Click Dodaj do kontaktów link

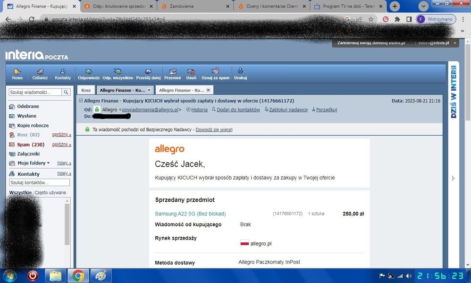(x=238, y=110)
